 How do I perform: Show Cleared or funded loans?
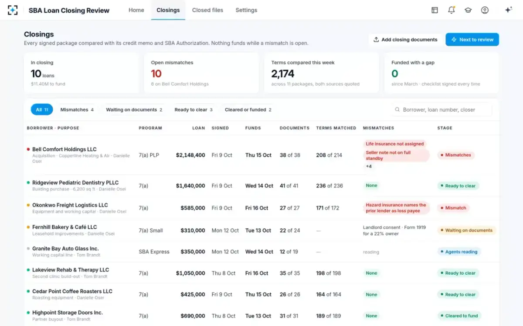248,110
